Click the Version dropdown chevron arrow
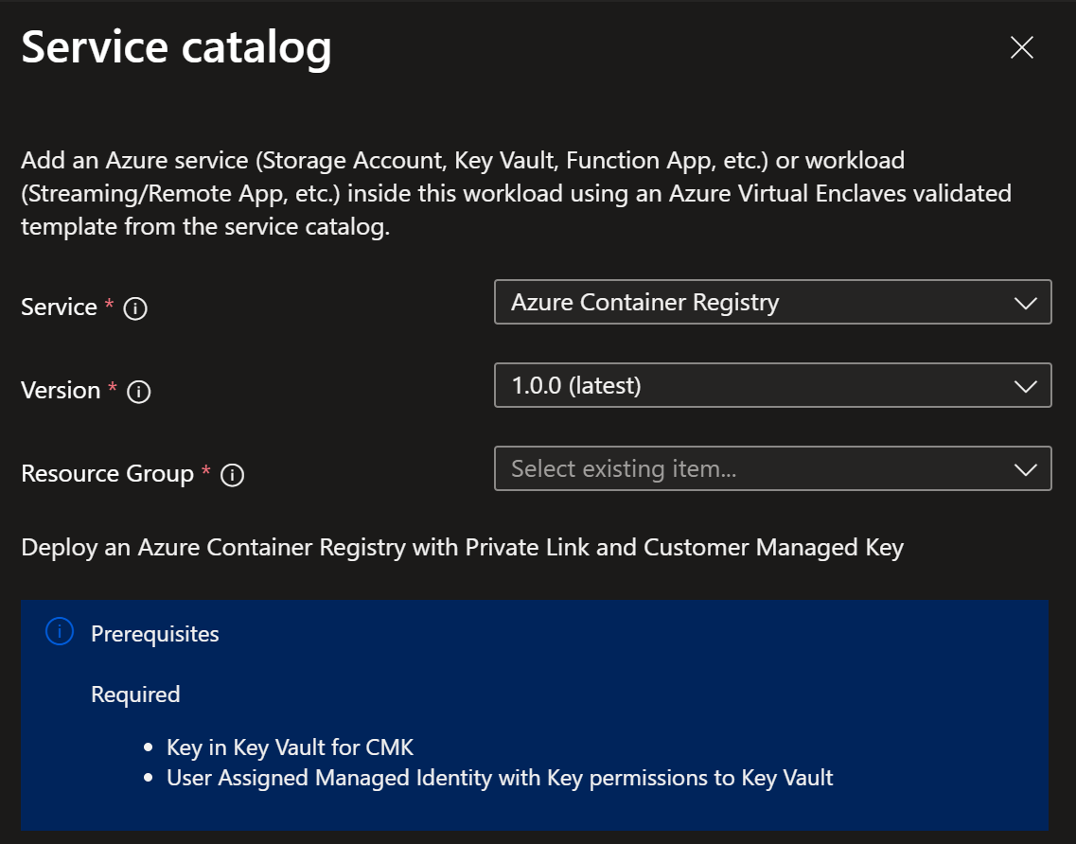Screen dimensions: 1076x844 coord(1025,386)
